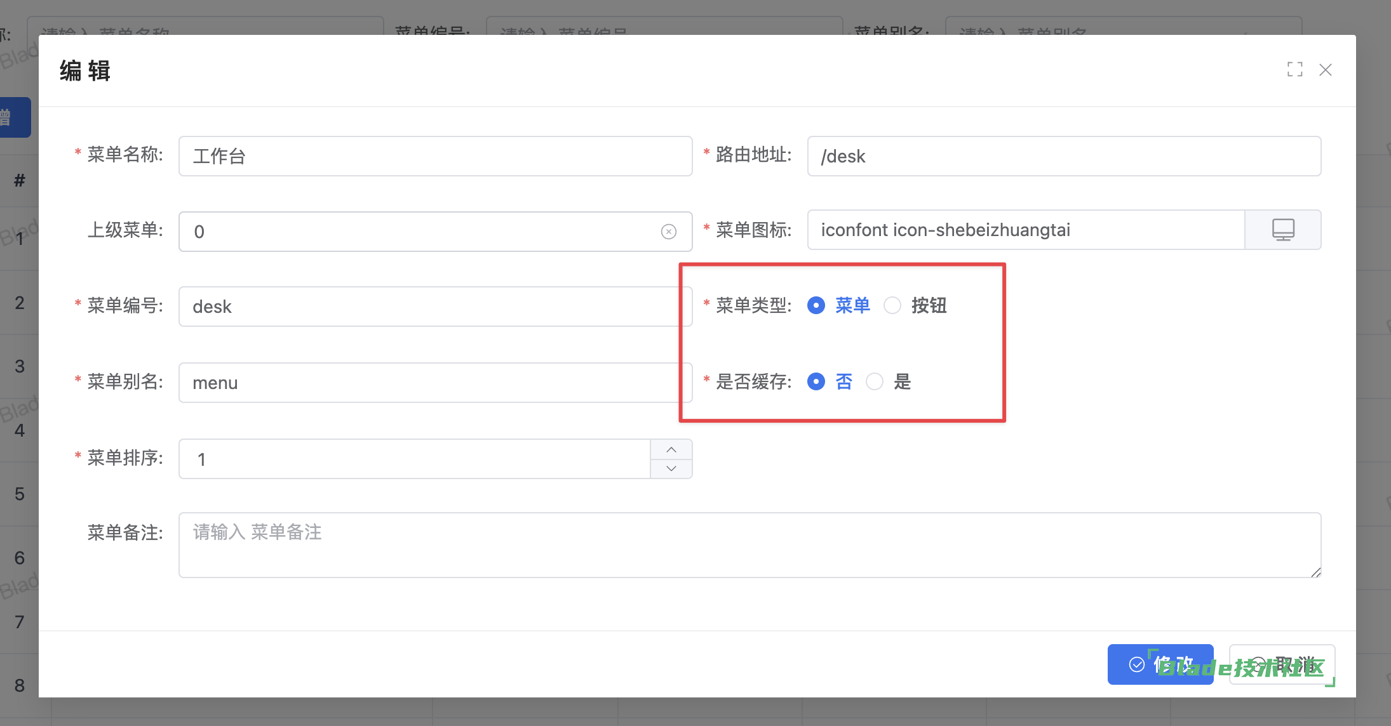Set 是否缓存 to 否
This screenshot has width=1391, height=726.
click(830, 381)
